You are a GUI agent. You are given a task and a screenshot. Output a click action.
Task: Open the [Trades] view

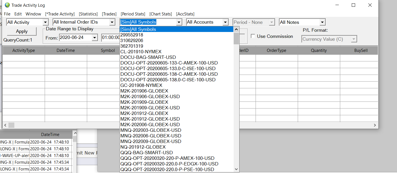[109, 14]
